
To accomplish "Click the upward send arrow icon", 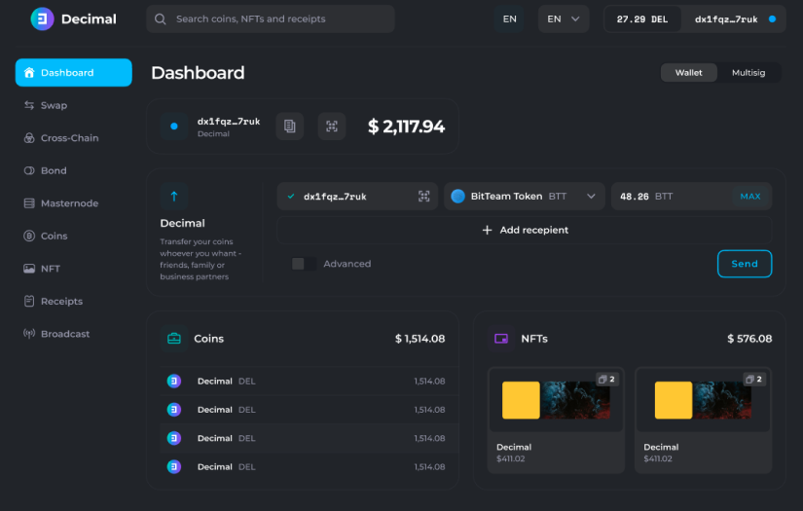I will pyautogui.click(x=174, y=196).
